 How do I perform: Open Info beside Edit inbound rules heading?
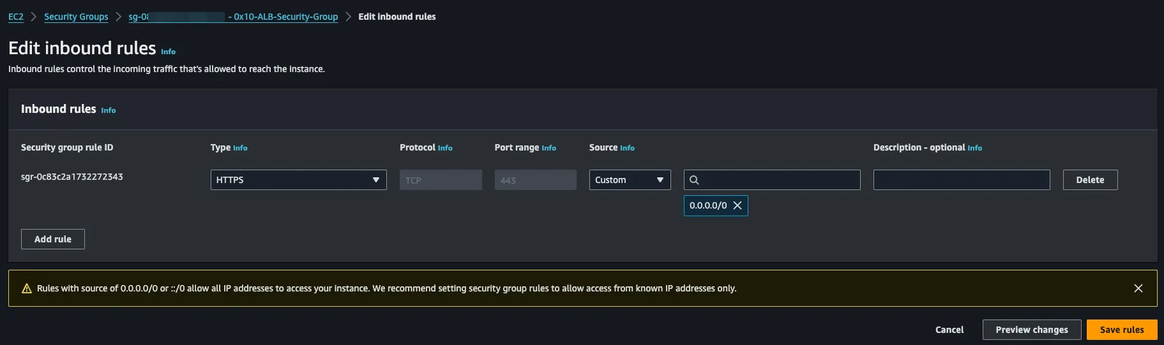pyautogui.click(x=168, y=52)
